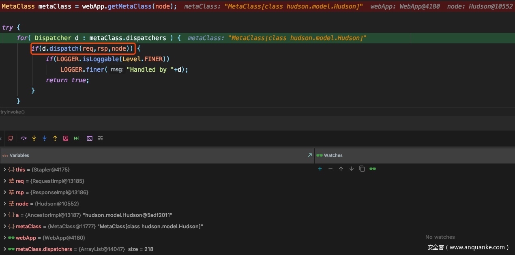This screenshot has width=515, height=255.
Task: Select the Variables panel header tab
Action: click(x=19, y=155)
